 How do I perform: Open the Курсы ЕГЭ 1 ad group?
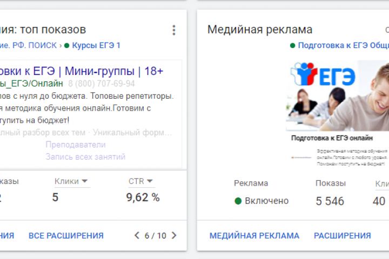click(x=96, y=45)
